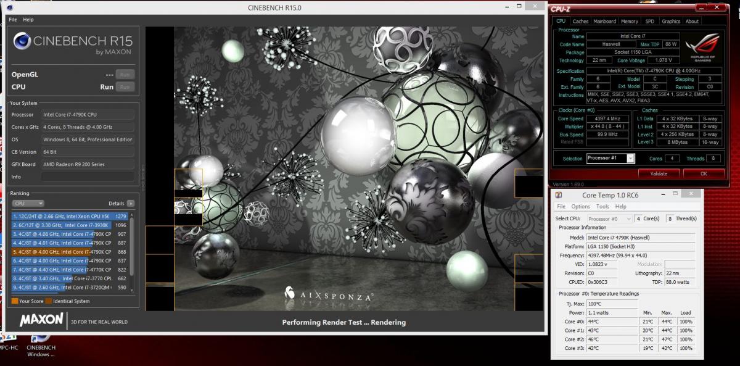
Task: Select the 12C/24T Intel Xeon ranking entry
Action: (x=70, y=216)
